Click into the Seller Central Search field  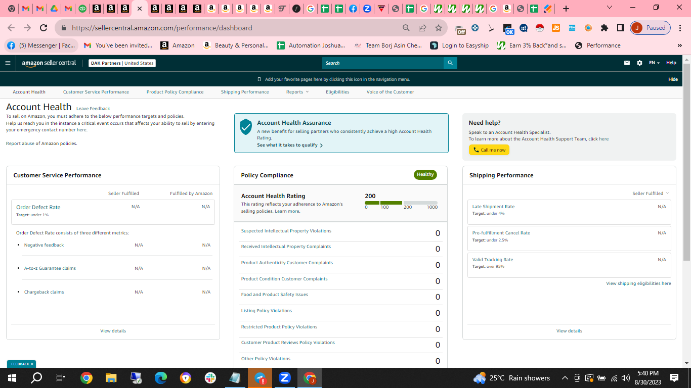(x=383, y=63)
